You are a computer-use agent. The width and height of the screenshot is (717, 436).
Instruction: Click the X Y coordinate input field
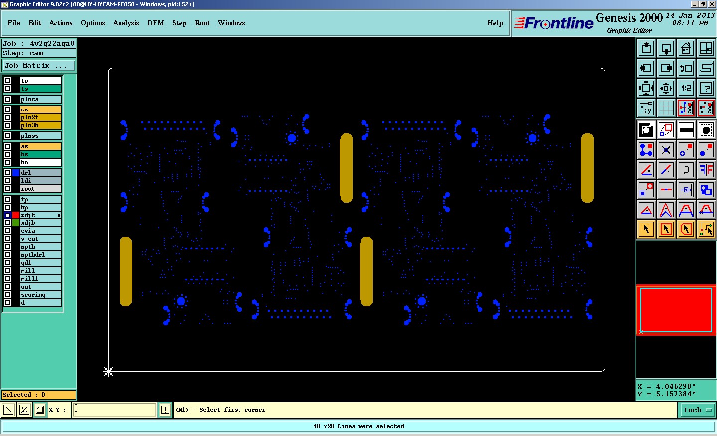coord(115,410)
